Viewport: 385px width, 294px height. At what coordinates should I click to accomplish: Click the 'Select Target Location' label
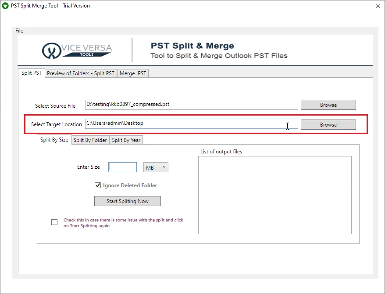click(57, 124)
